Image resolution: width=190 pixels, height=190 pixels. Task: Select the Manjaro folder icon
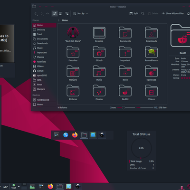73,71
